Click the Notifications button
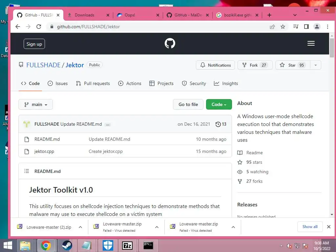The height and width of the screenshot is (252, 336). [x=215, y=65]
